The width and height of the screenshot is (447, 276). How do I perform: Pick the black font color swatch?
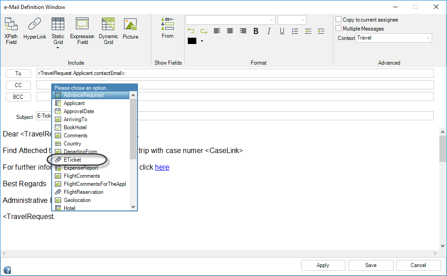coord(192,41)
